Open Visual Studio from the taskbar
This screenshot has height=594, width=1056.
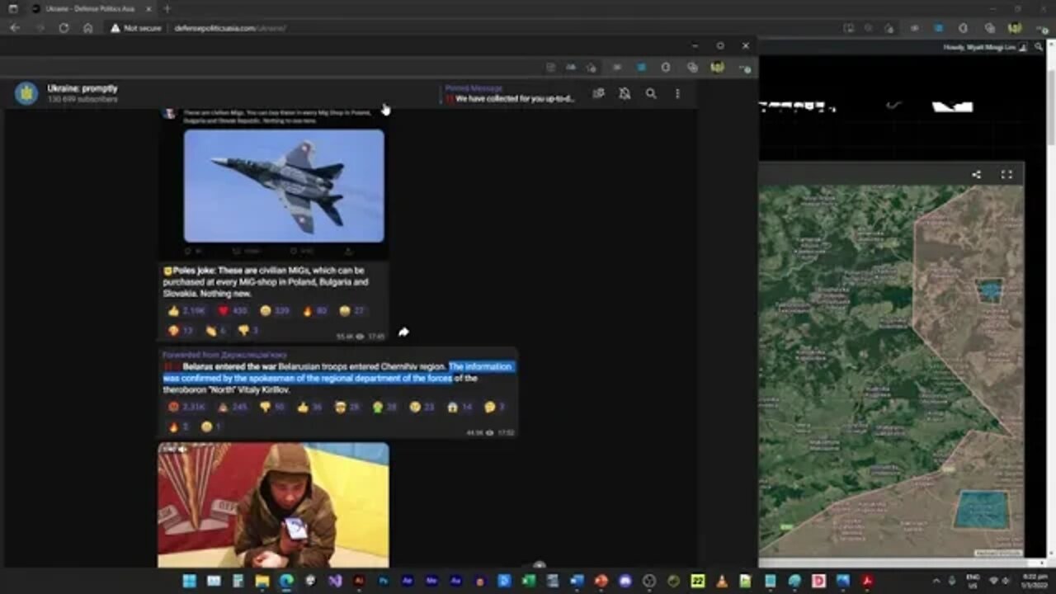335,581
